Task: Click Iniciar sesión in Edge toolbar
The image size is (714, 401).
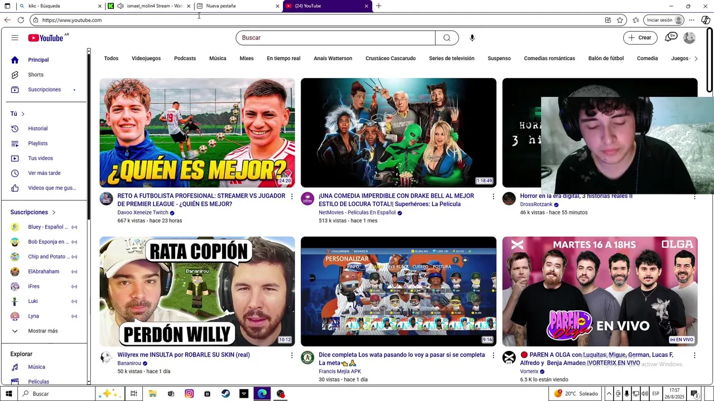Action: click(x=664, y=20)
